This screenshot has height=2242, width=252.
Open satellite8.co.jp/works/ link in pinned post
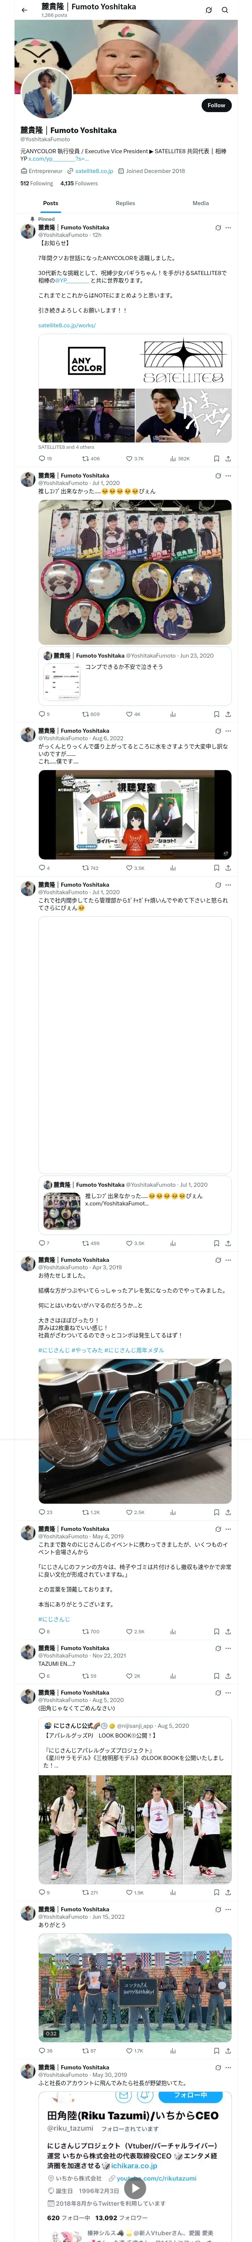67,325
